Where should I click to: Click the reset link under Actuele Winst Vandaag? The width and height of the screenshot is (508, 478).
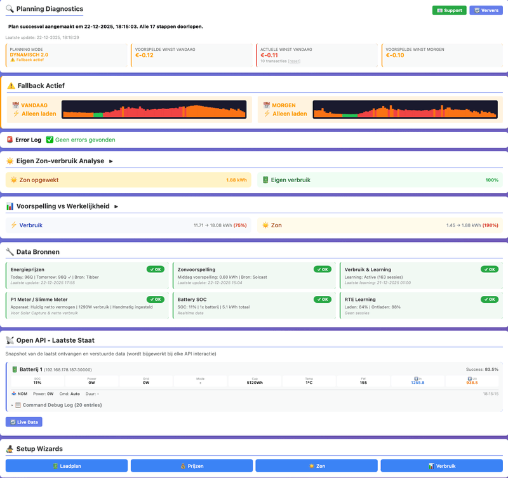(294, 61)
